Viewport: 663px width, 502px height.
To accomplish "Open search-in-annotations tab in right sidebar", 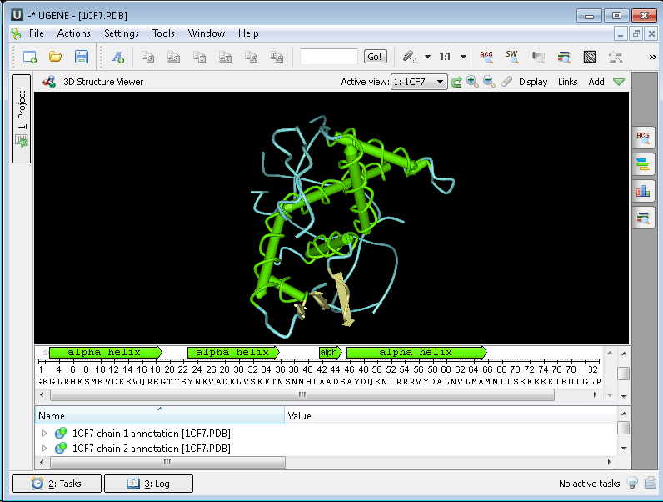I will pos(643,218).
